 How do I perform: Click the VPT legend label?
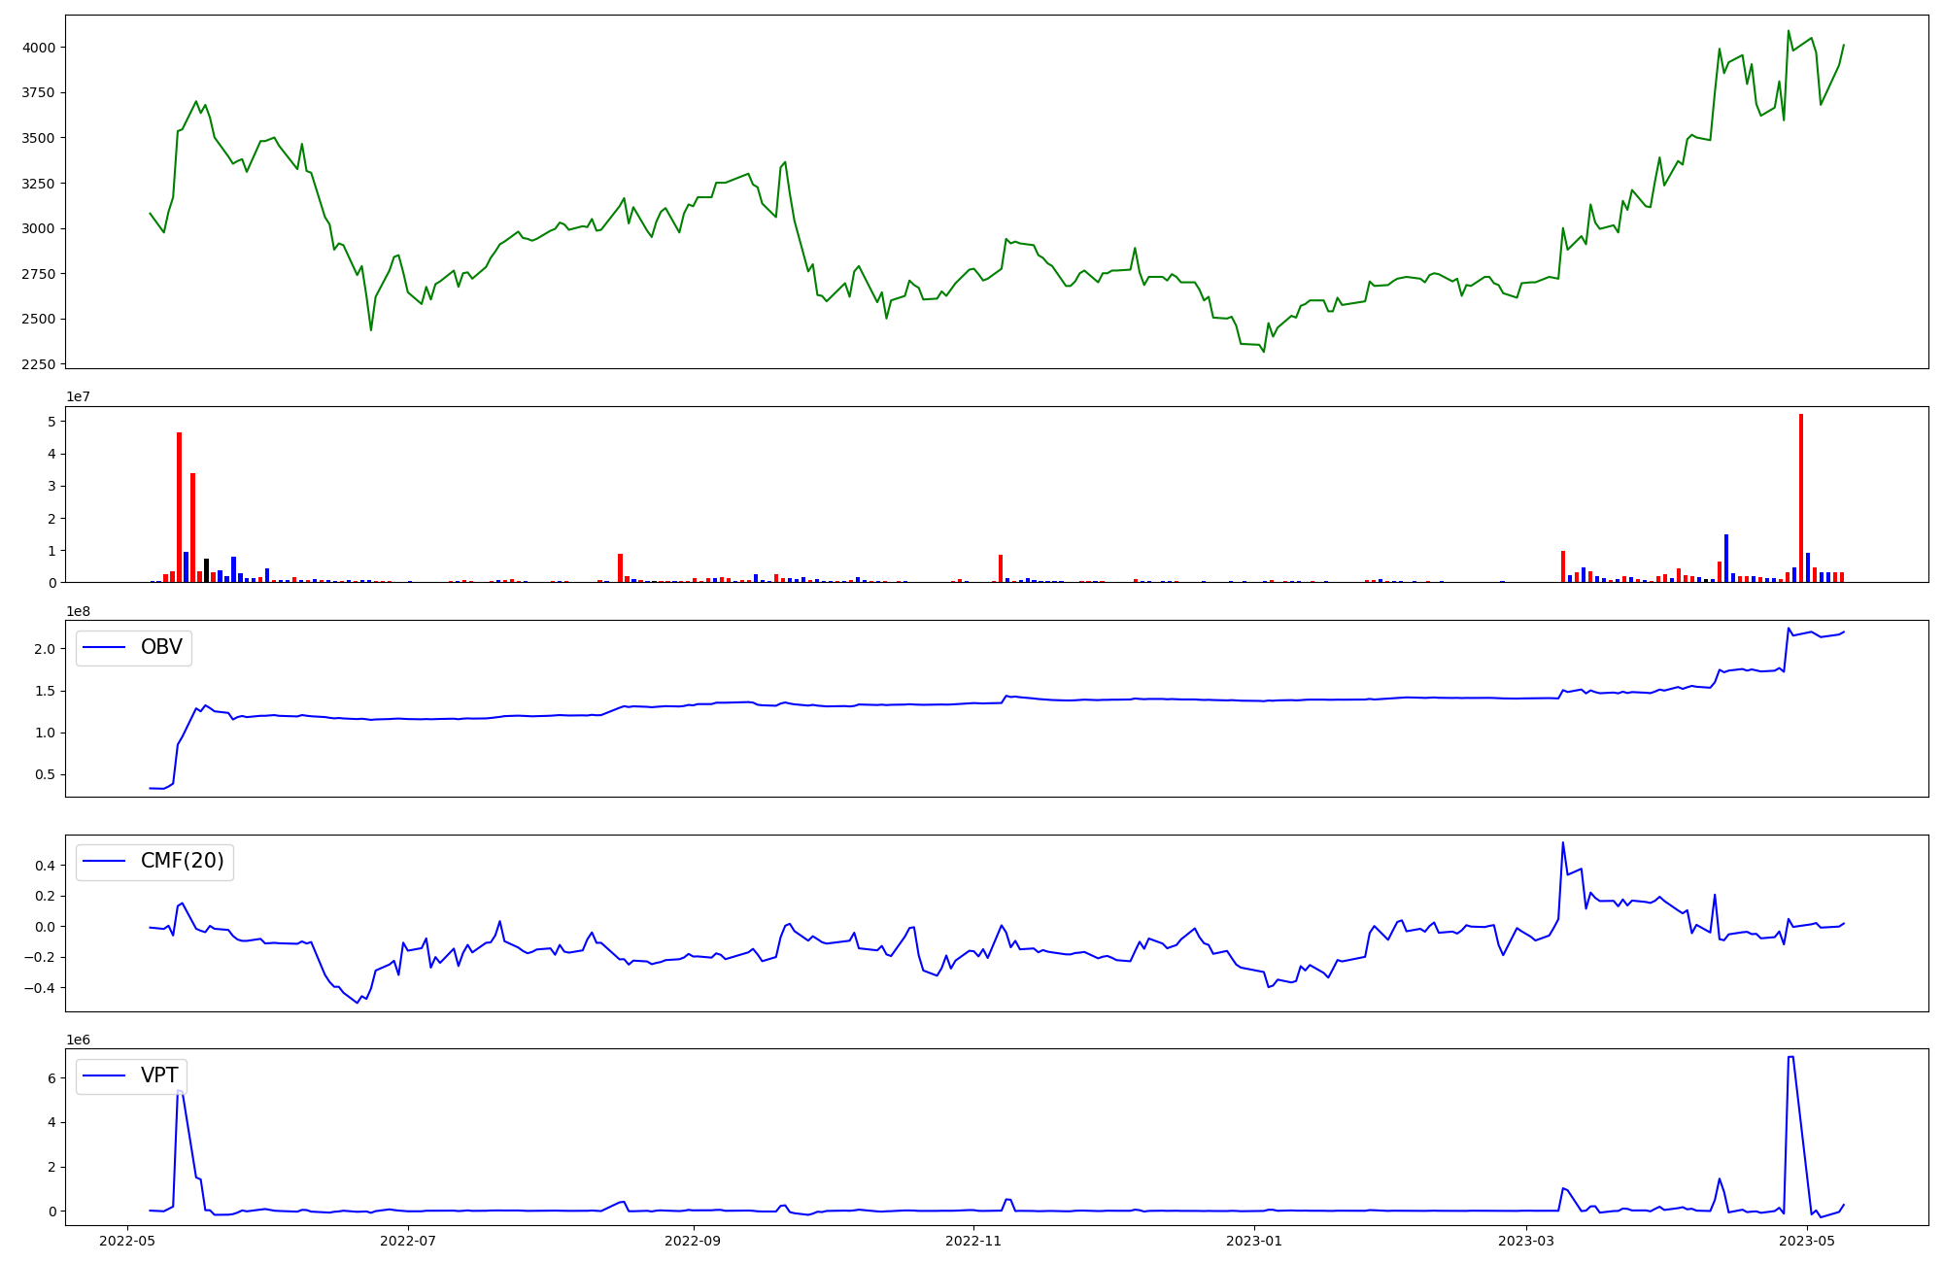159,1075
